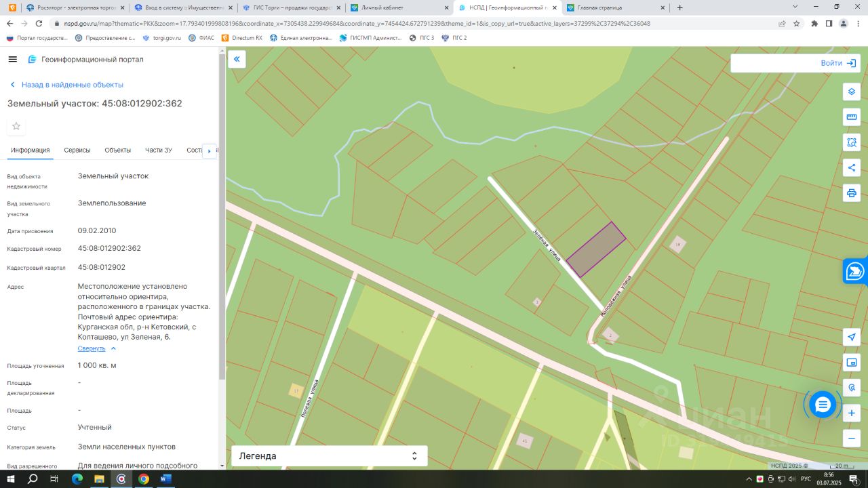Show hidden system tray icons
This screenshot has height=488, width=868.
pos(749,479)
